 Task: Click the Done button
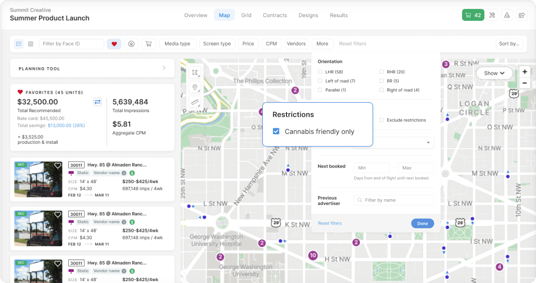[x=422, y=223]
